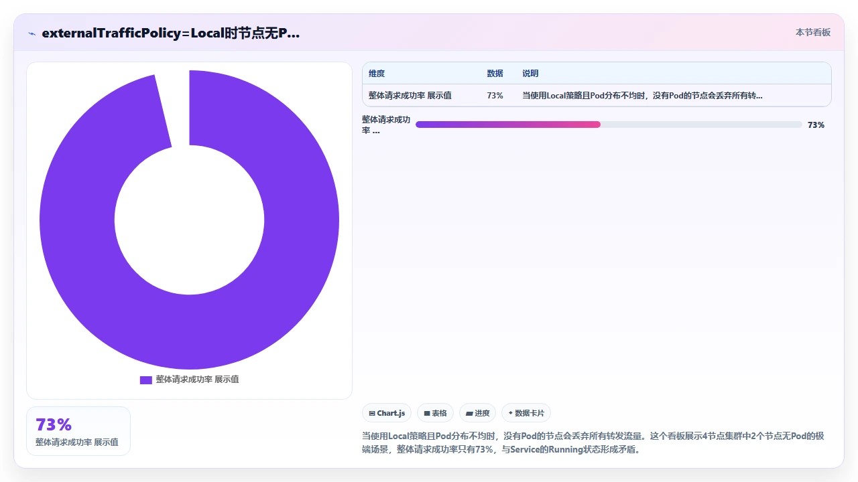Click the 表格 tag
Viewport: 858px width, 482px height.
tap(435, 413)
